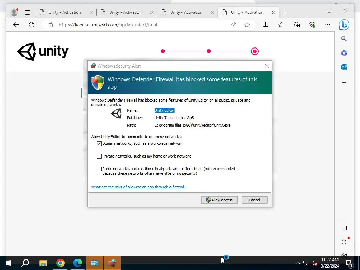Image resolution: width=360 pixels, height=270 pixels.
Task: Show hidden system tray icons
Action: click(297, 263)
